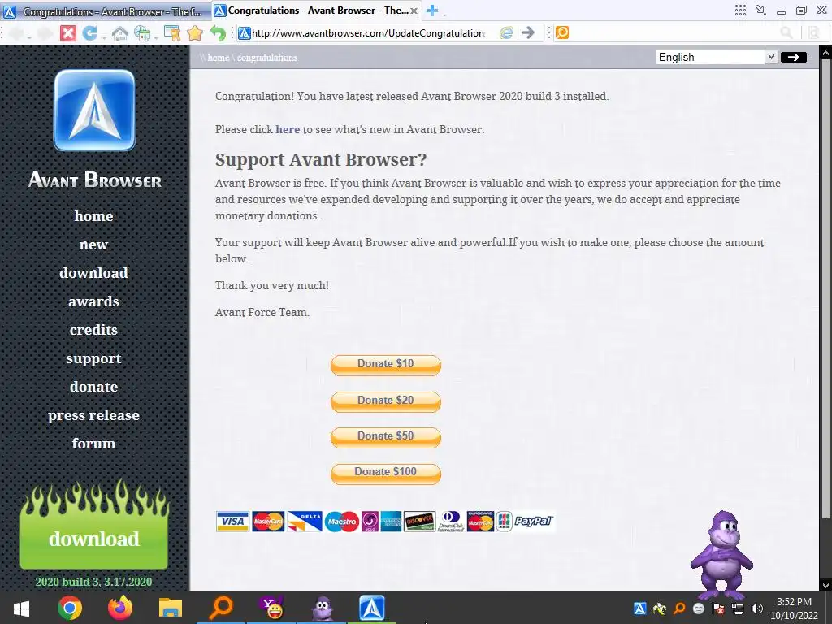Click the 'here' what's new link
The width and height of the screenshot is (832, 624).
click(x=288, y=129)
